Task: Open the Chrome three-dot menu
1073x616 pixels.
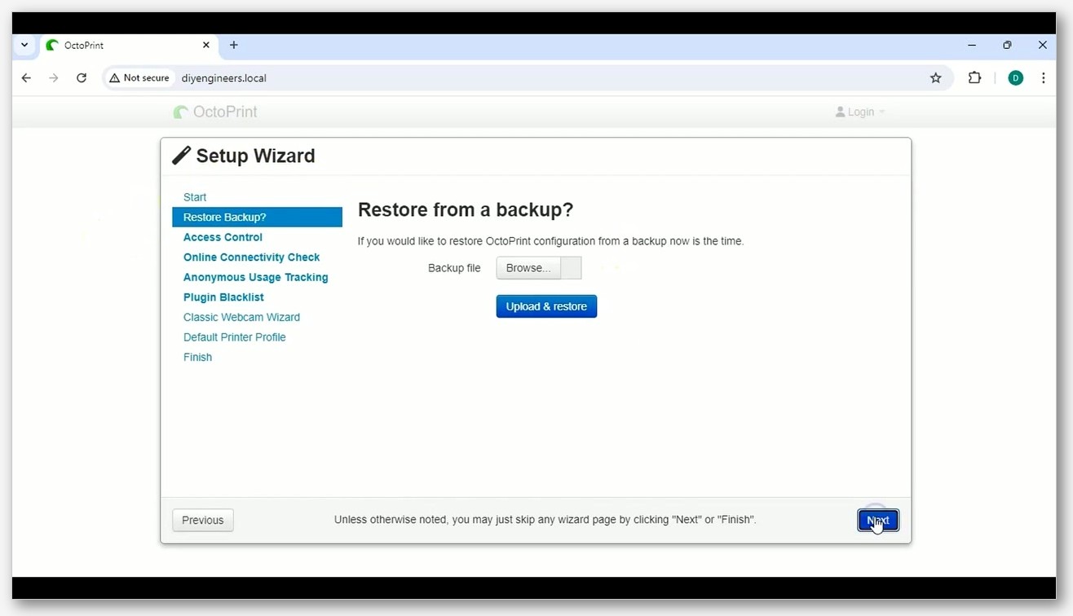Action: click(1044, 78)
